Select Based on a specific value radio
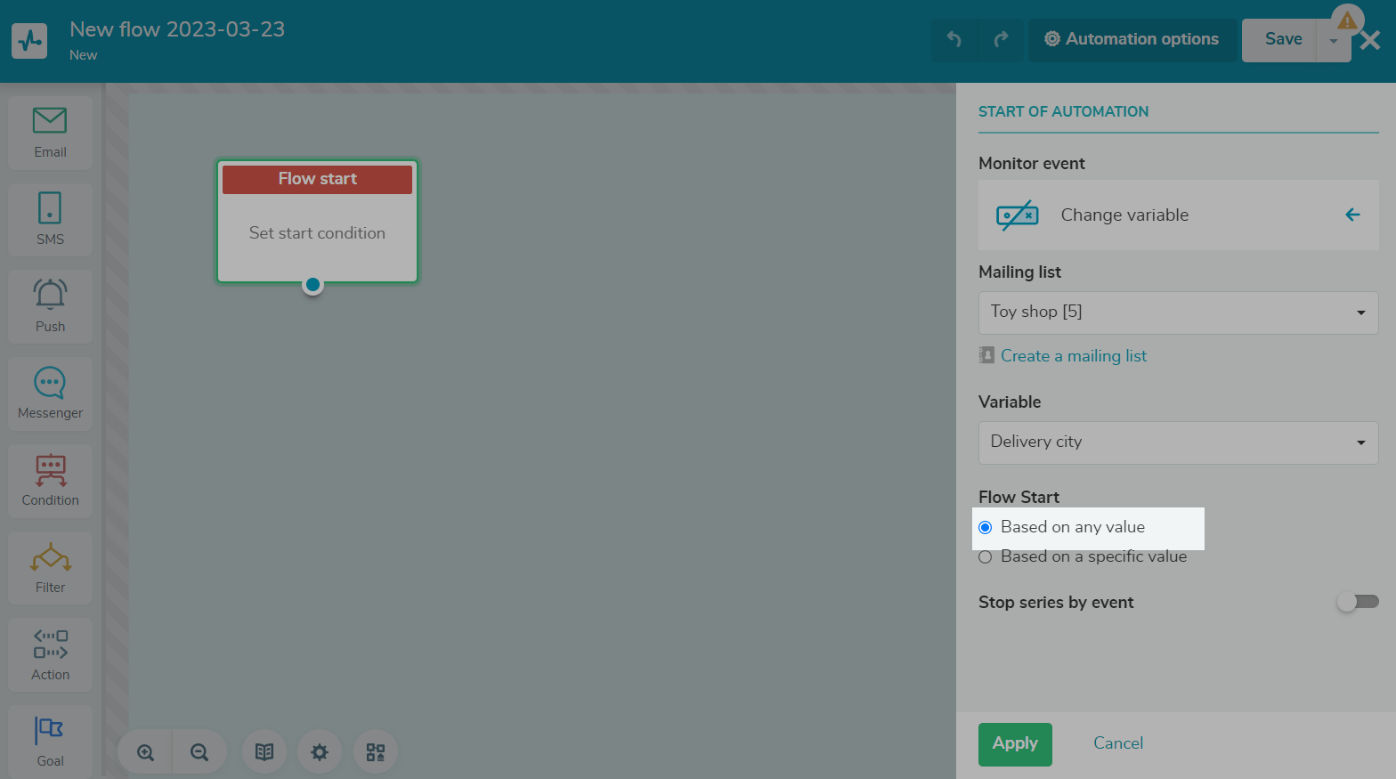 [986, 557]
